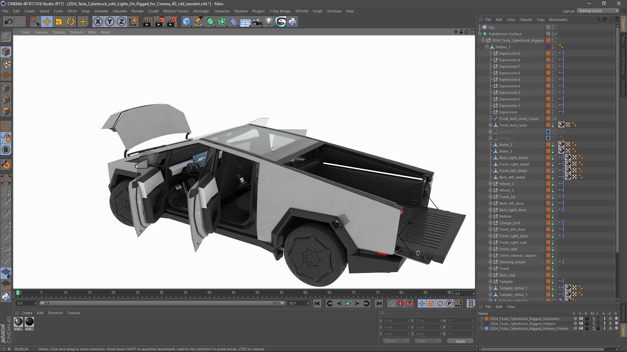Open the Simulate menu
This screenshot has width=627, height=352.
coord(120,11)
